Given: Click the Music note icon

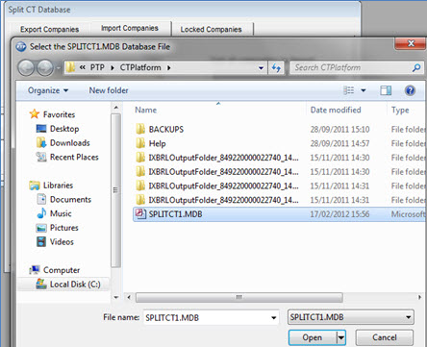Looking at the screenshot, I should pos(41,213).
